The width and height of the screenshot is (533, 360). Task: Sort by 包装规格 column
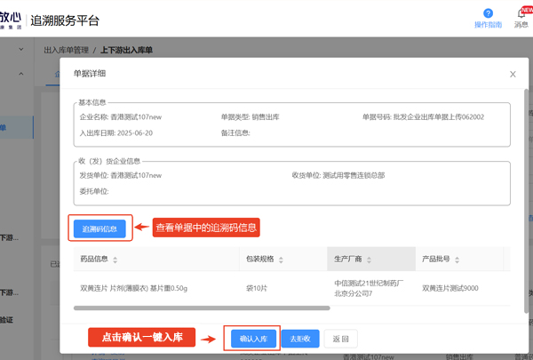pos(281,260)
